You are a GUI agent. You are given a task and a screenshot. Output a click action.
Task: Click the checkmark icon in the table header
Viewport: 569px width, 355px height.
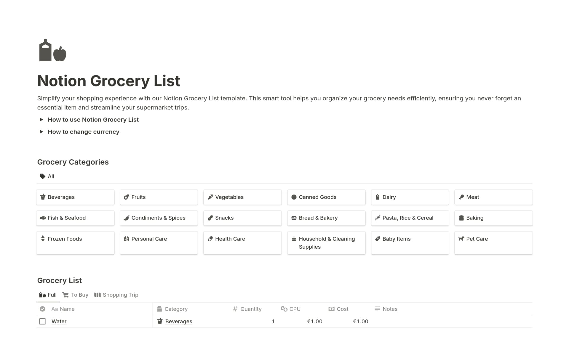pyautogui.click(x=42, y=309)
